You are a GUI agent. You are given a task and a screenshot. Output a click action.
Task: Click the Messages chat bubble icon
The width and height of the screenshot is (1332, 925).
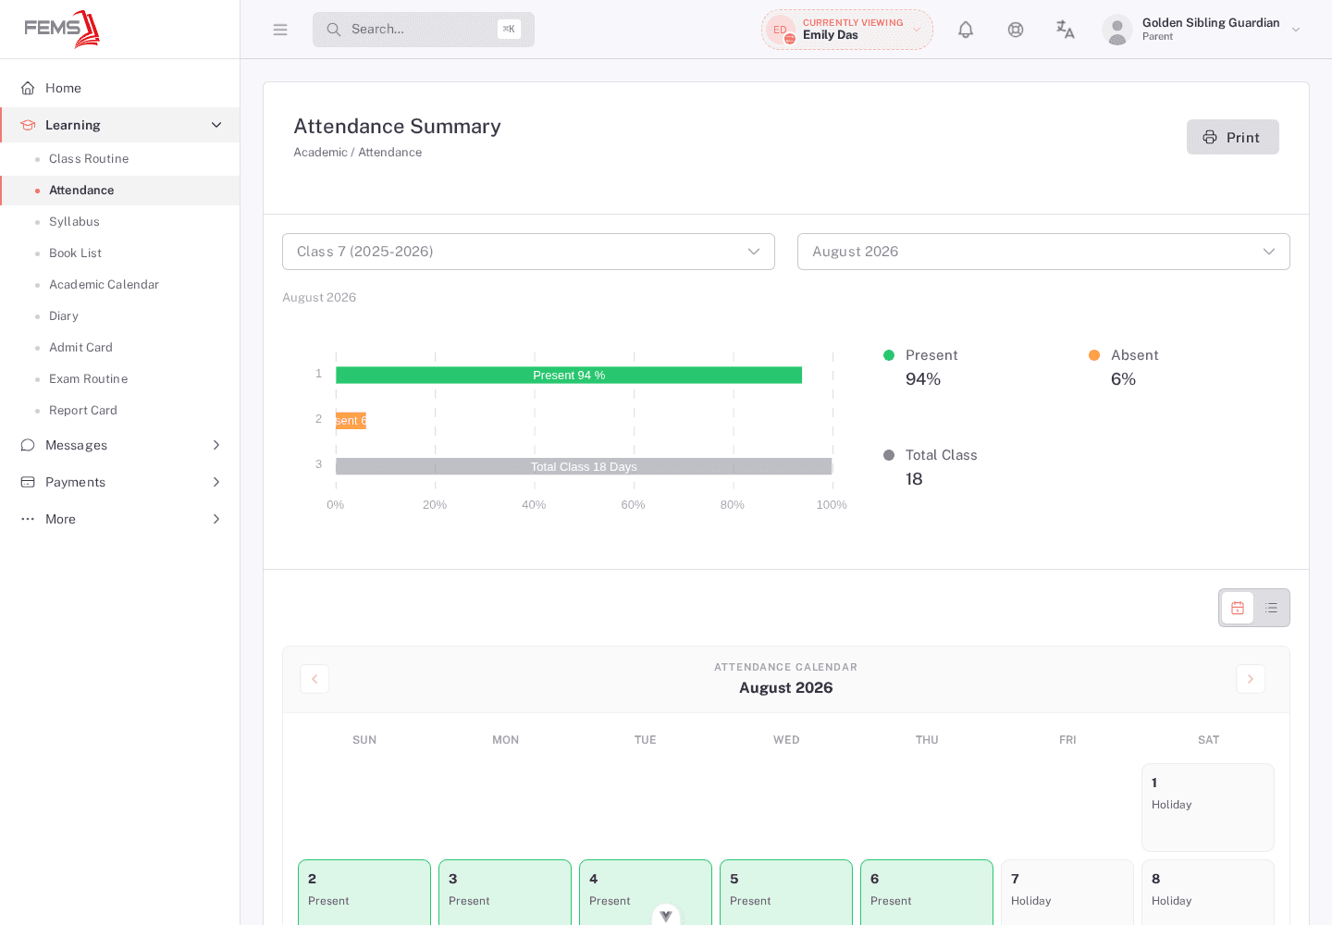click(28, 445)
